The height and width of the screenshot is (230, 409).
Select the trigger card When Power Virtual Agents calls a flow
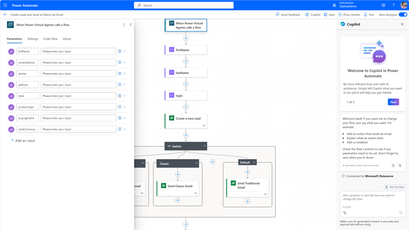click(x=186, y=25)
